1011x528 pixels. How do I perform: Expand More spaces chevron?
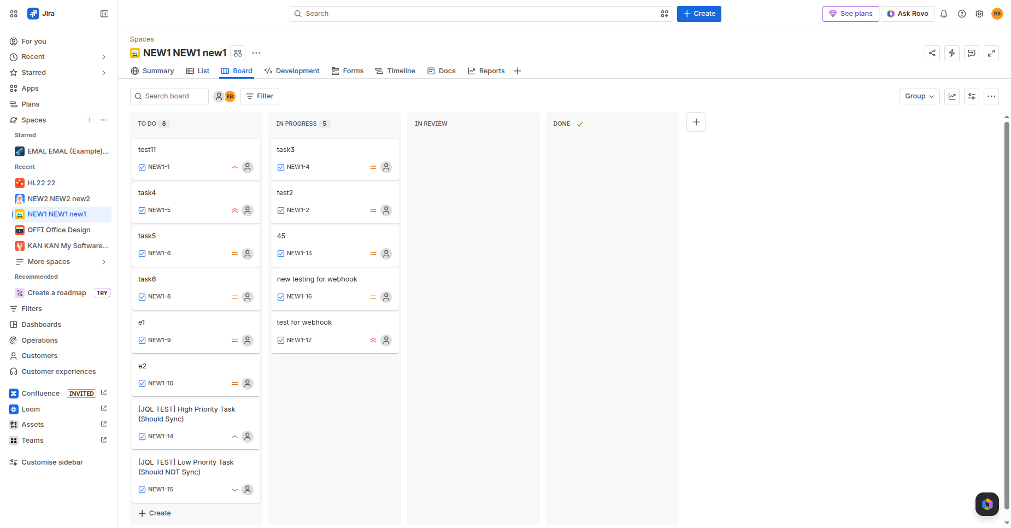(104, 262)
